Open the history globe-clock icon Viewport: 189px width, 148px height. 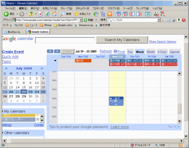click(96, 14)
